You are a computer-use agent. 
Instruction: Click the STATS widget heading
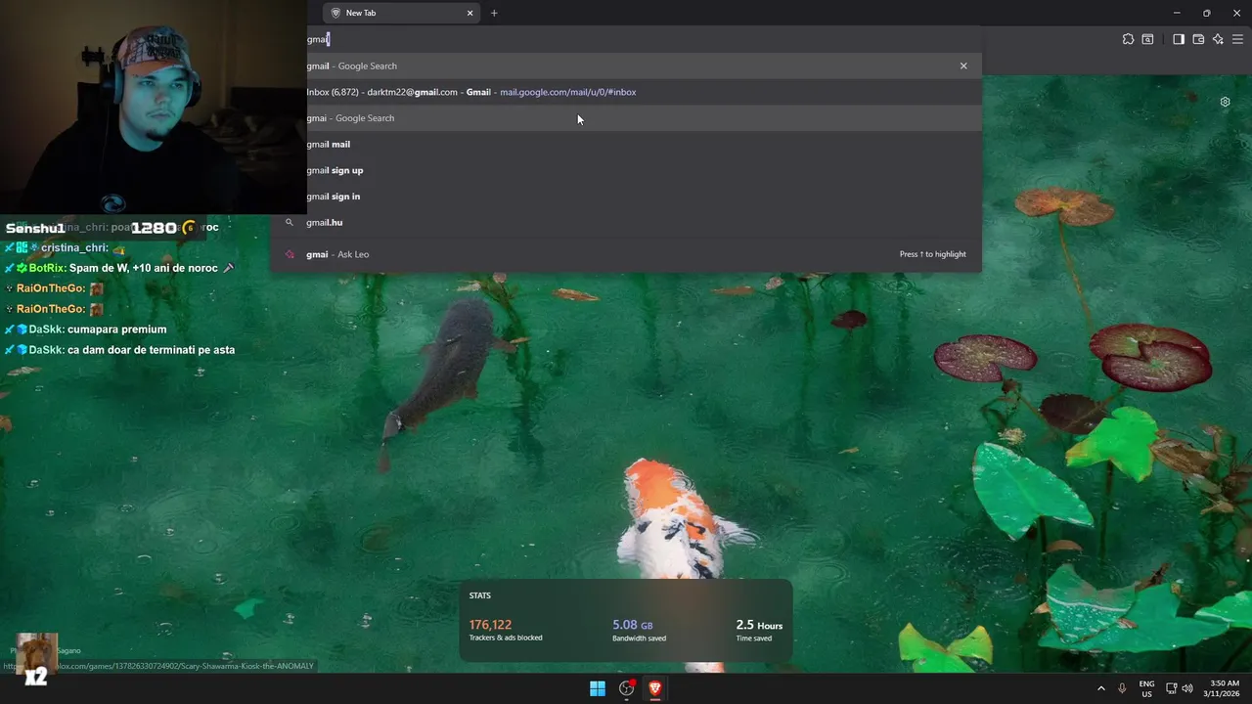point(480,595)
